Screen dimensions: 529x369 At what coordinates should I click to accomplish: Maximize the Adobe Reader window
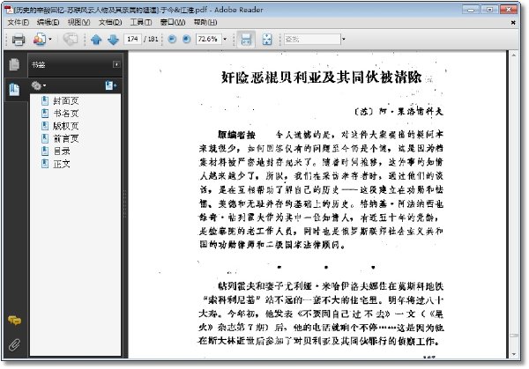click(x=489, y=10)
